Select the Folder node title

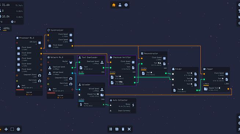click(x=178, y=69)
